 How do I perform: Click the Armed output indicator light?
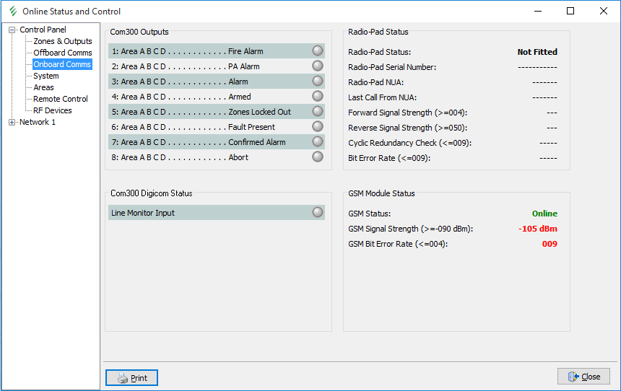click(317, 97)
